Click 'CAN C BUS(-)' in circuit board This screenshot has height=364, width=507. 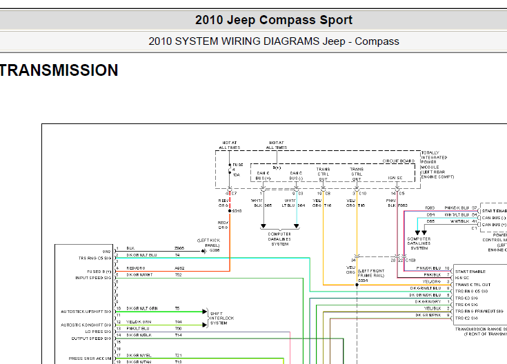(296, 176)
